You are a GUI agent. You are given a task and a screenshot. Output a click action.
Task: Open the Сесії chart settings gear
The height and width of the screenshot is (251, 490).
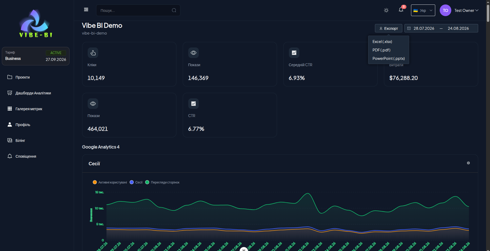tap(468, 163)
